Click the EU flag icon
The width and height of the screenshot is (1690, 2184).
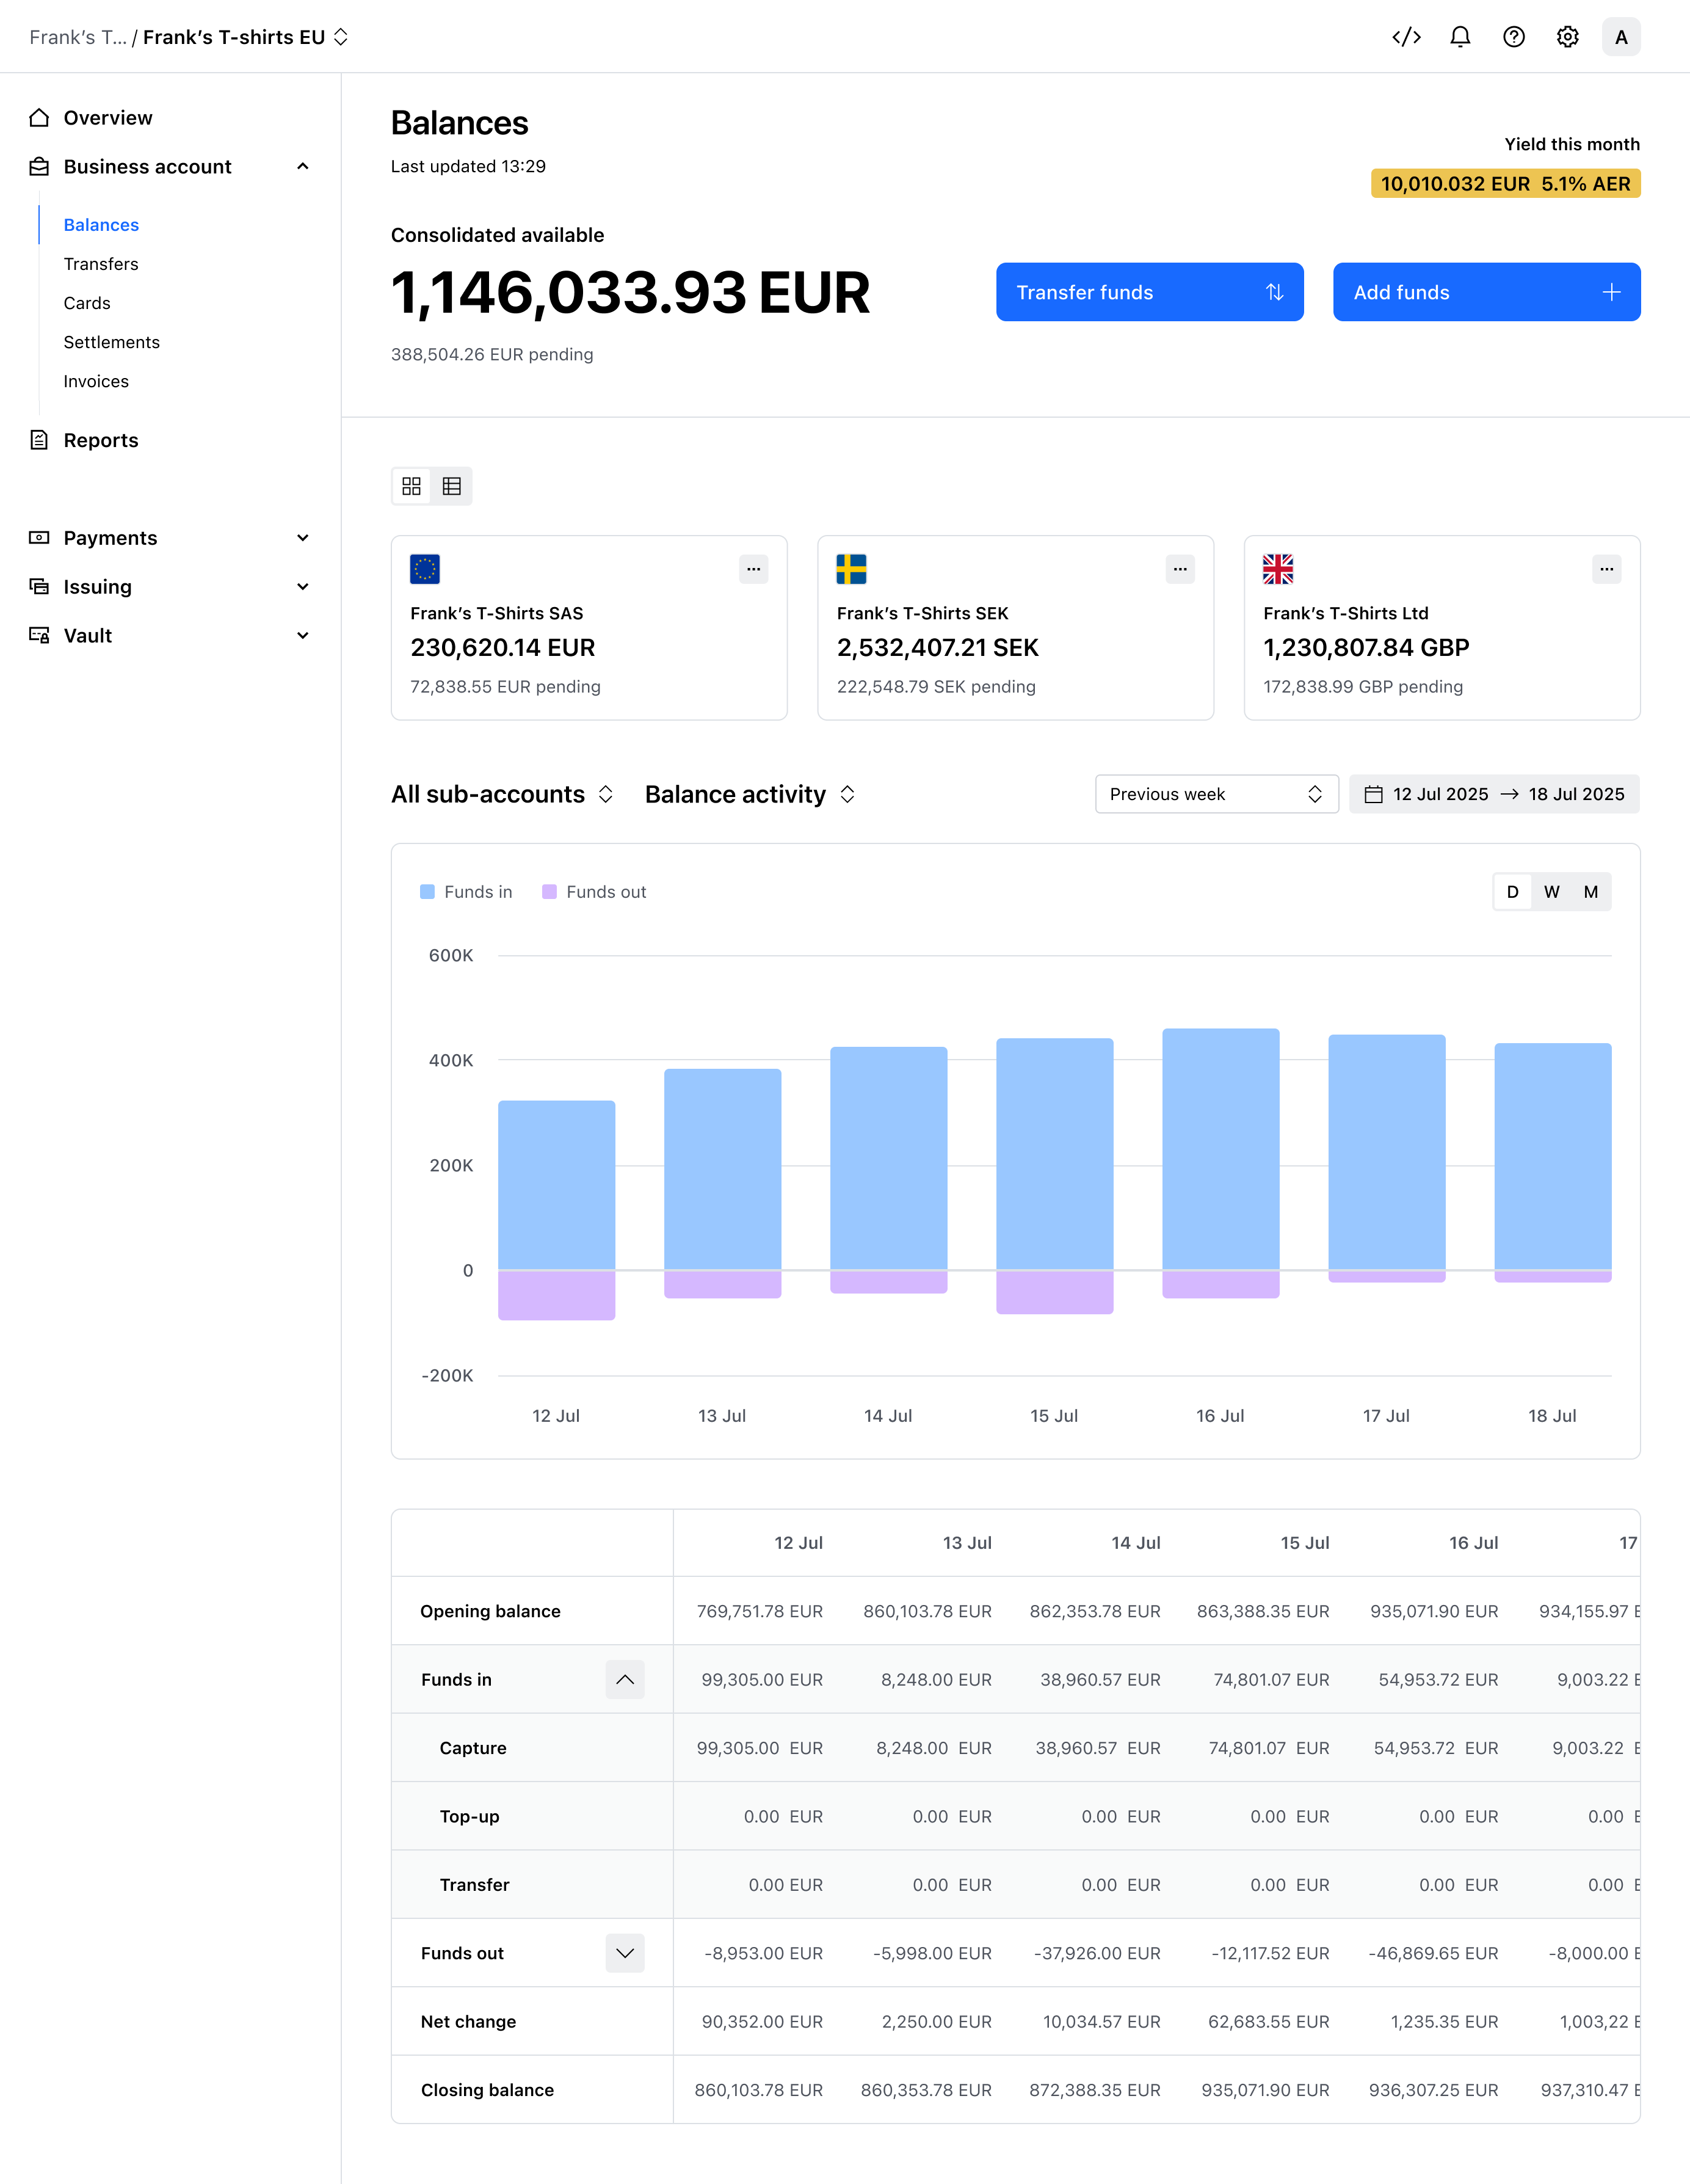pyautogui.click(x=425, y=569)
